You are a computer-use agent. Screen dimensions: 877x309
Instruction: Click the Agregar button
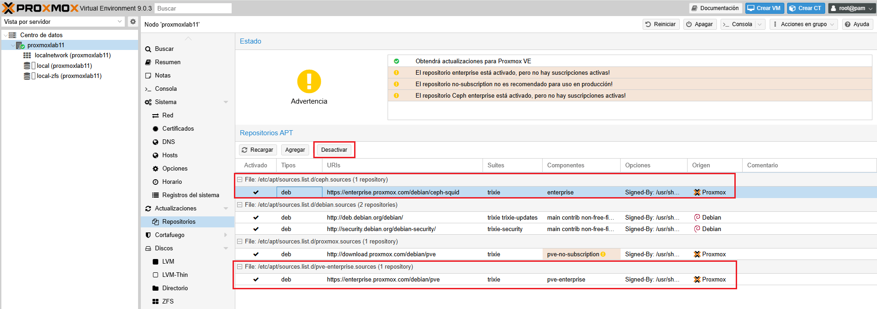[x=295, y=150]
